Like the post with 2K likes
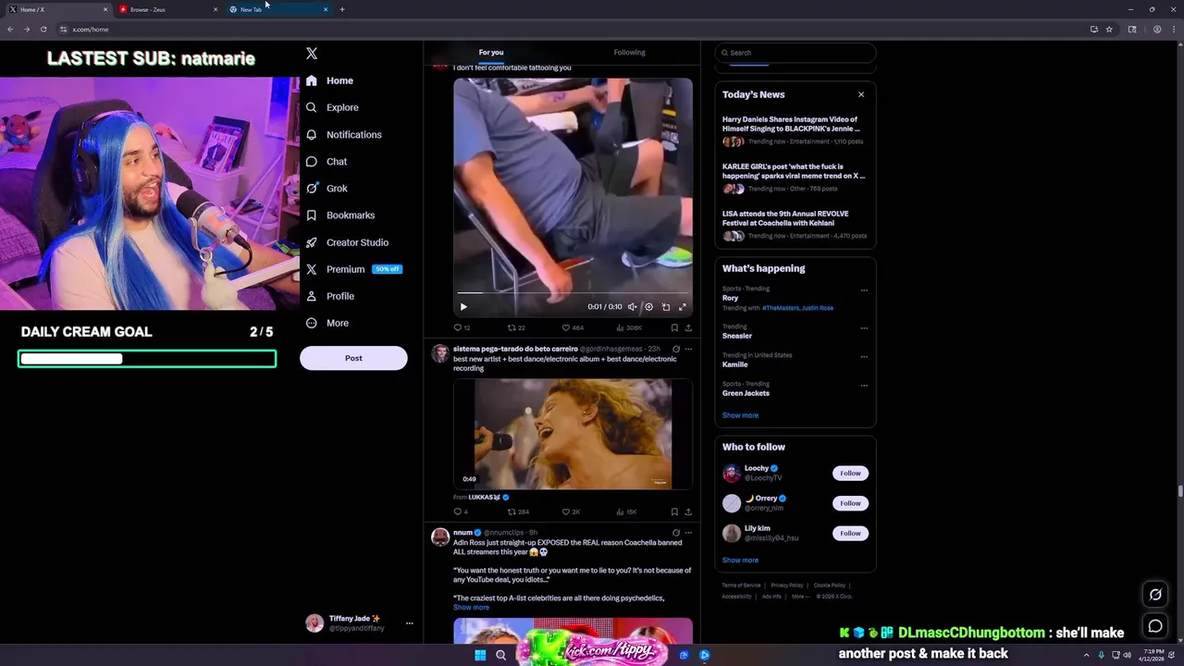The width and height of the screenshot is (1184, 666). (x=571, y=512)
